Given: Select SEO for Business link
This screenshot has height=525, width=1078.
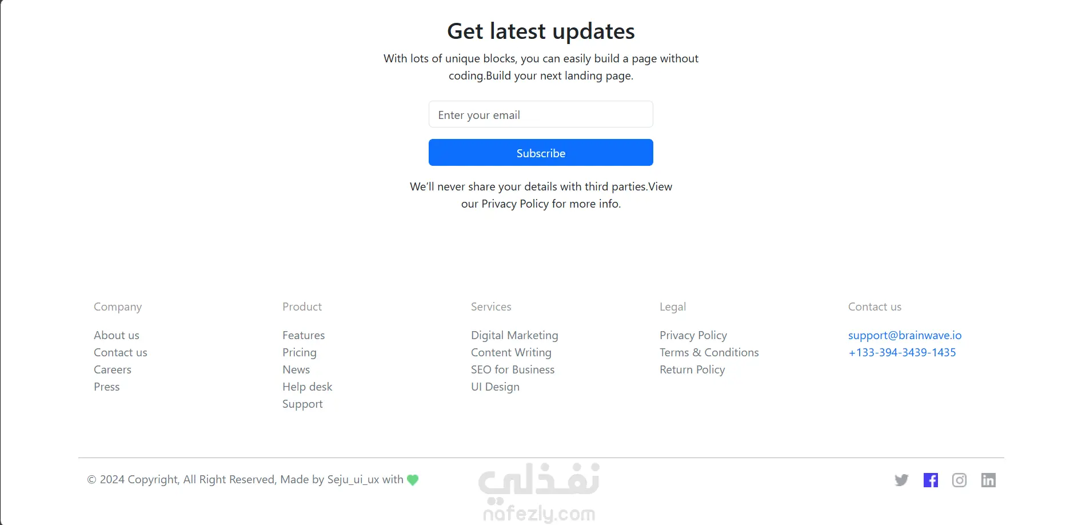Looking at the screenshot, I should pyautogui.click(x=513, y=369).
